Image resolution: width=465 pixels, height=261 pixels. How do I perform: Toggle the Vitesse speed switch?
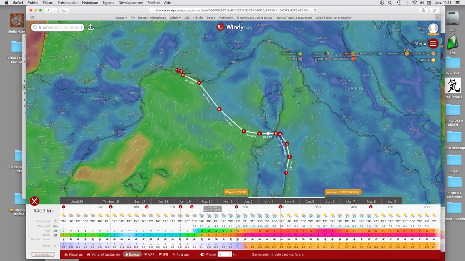click(202, 255)
